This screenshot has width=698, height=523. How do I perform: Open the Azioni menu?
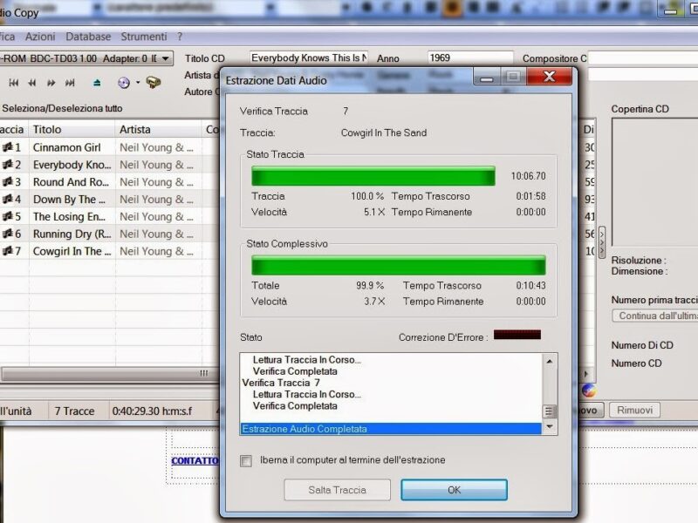pyautogui.click(x=40, y=37)
